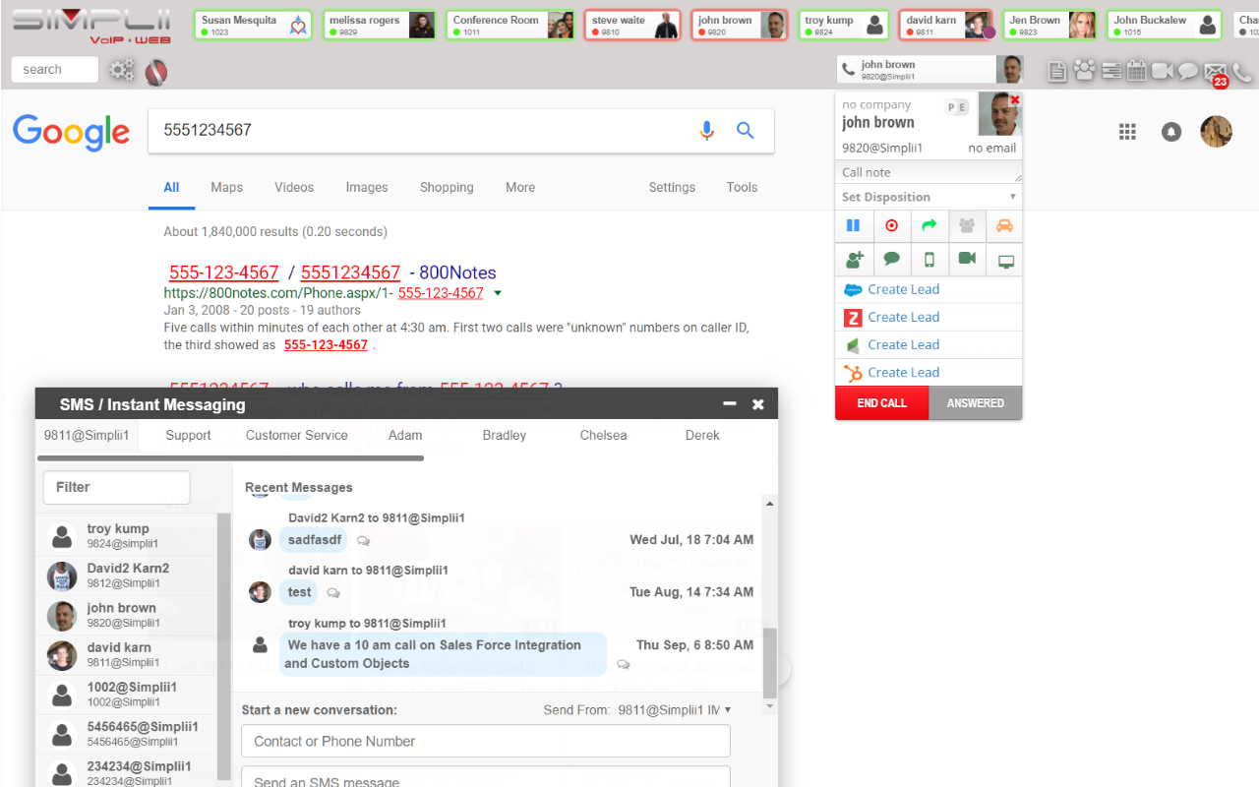Click the Filter contacts field
This screenshot has width=1259, height=787.
point(116,487)
